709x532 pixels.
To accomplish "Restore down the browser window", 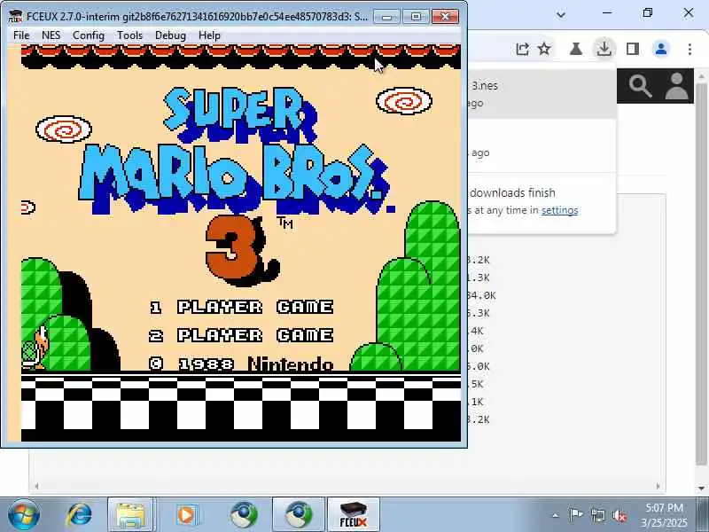I will pos(648,12).
